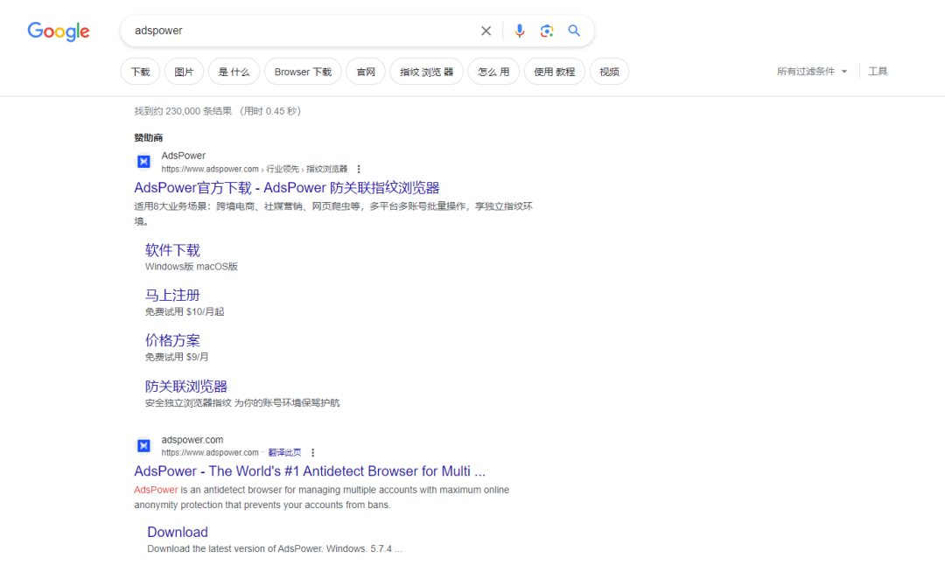Toggle the 下载 filter chip
945x565 pixels.
(140, 71)
